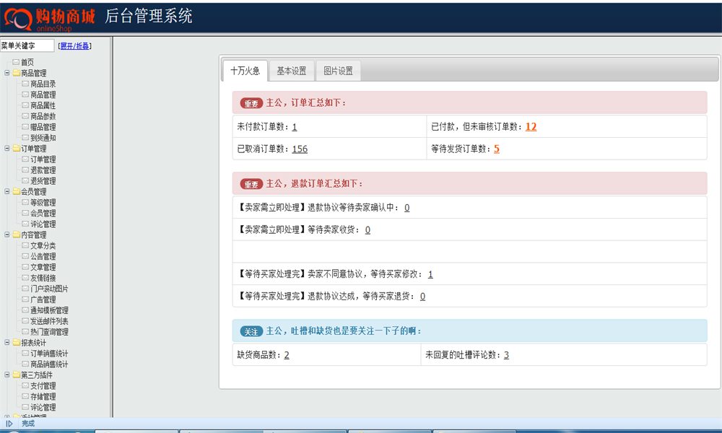Click the 会员管理 folder icon
Image resolution: width=722 pixels, height=433 pixels.
pyautogui.click(x=17, y=191)
